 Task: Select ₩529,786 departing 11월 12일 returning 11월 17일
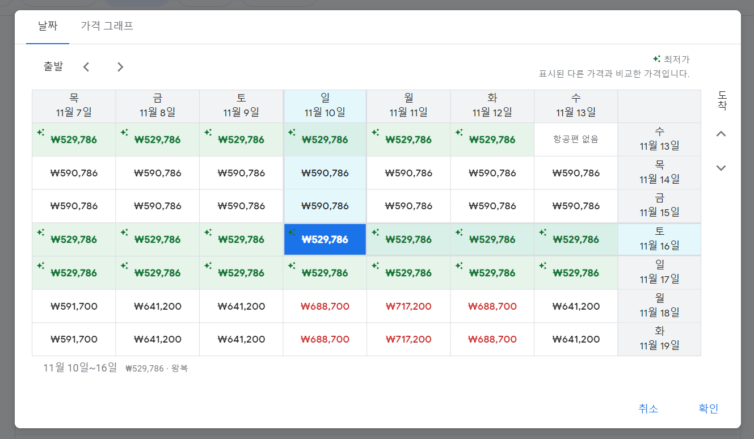pos(492,273)
